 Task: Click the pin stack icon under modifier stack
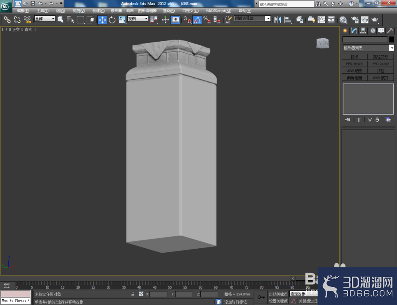(x=348, y=120)
